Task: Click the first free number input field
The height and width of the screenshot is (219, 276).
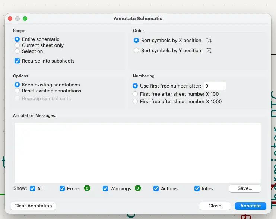Action: (x=215, y=86)
